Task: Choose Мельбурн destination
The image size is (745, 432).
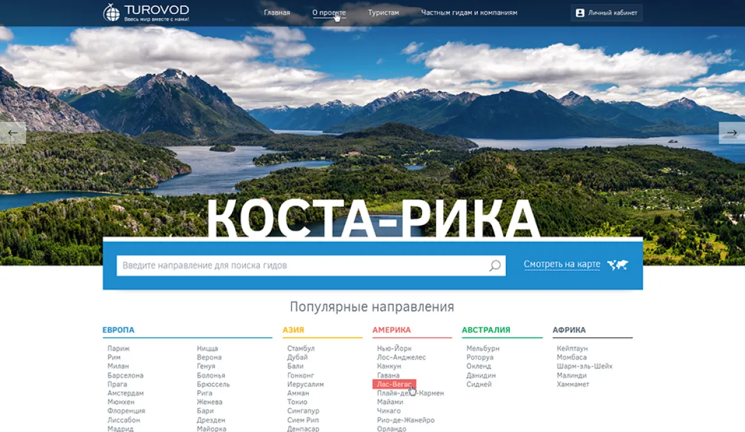Action: (x=482, y=348)
